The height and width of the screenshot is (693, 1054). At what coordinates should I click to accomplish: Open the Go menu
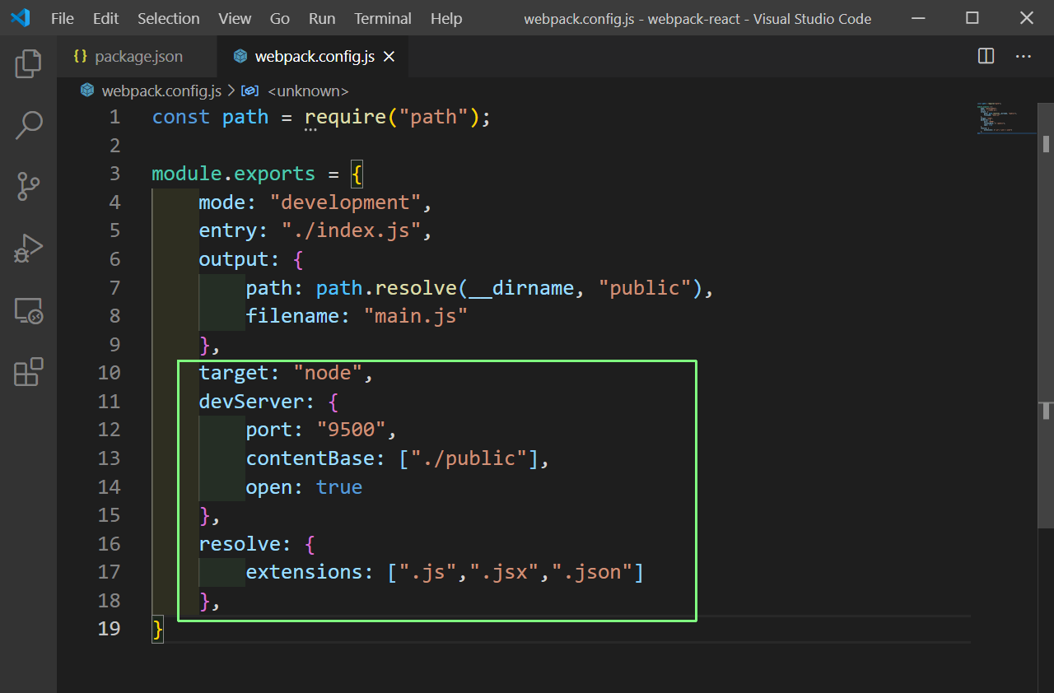tap(280, 18)
